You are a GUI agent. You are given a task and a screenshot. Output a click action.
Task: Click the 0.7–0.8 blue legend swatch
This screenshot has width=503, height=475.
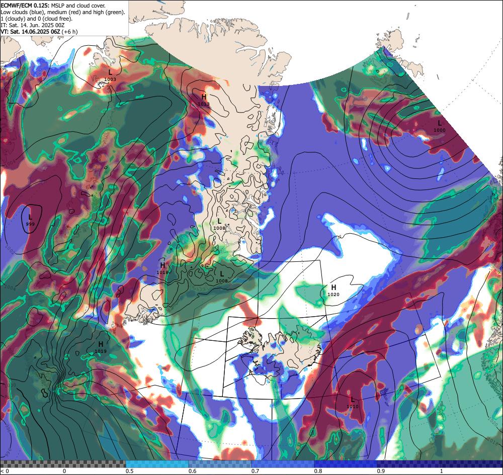click(x=283, y=464)
